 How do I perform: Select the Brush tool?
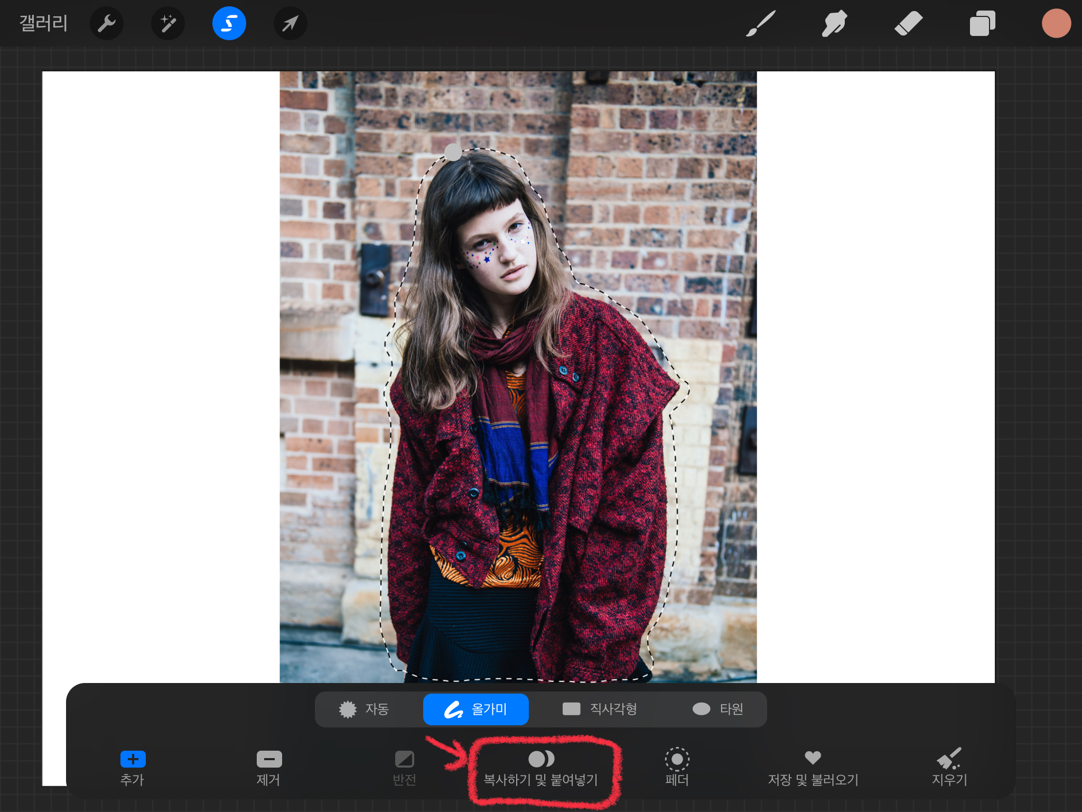(760, 24)
